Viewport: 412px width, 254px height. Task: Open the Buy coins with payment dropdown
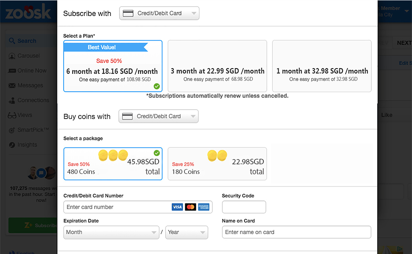159,116
